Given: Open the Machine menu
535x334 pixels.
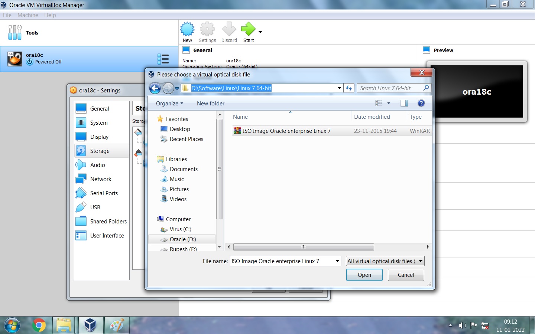Looking at the screenshot, I should pyautogui.click(x=28, y=15).
